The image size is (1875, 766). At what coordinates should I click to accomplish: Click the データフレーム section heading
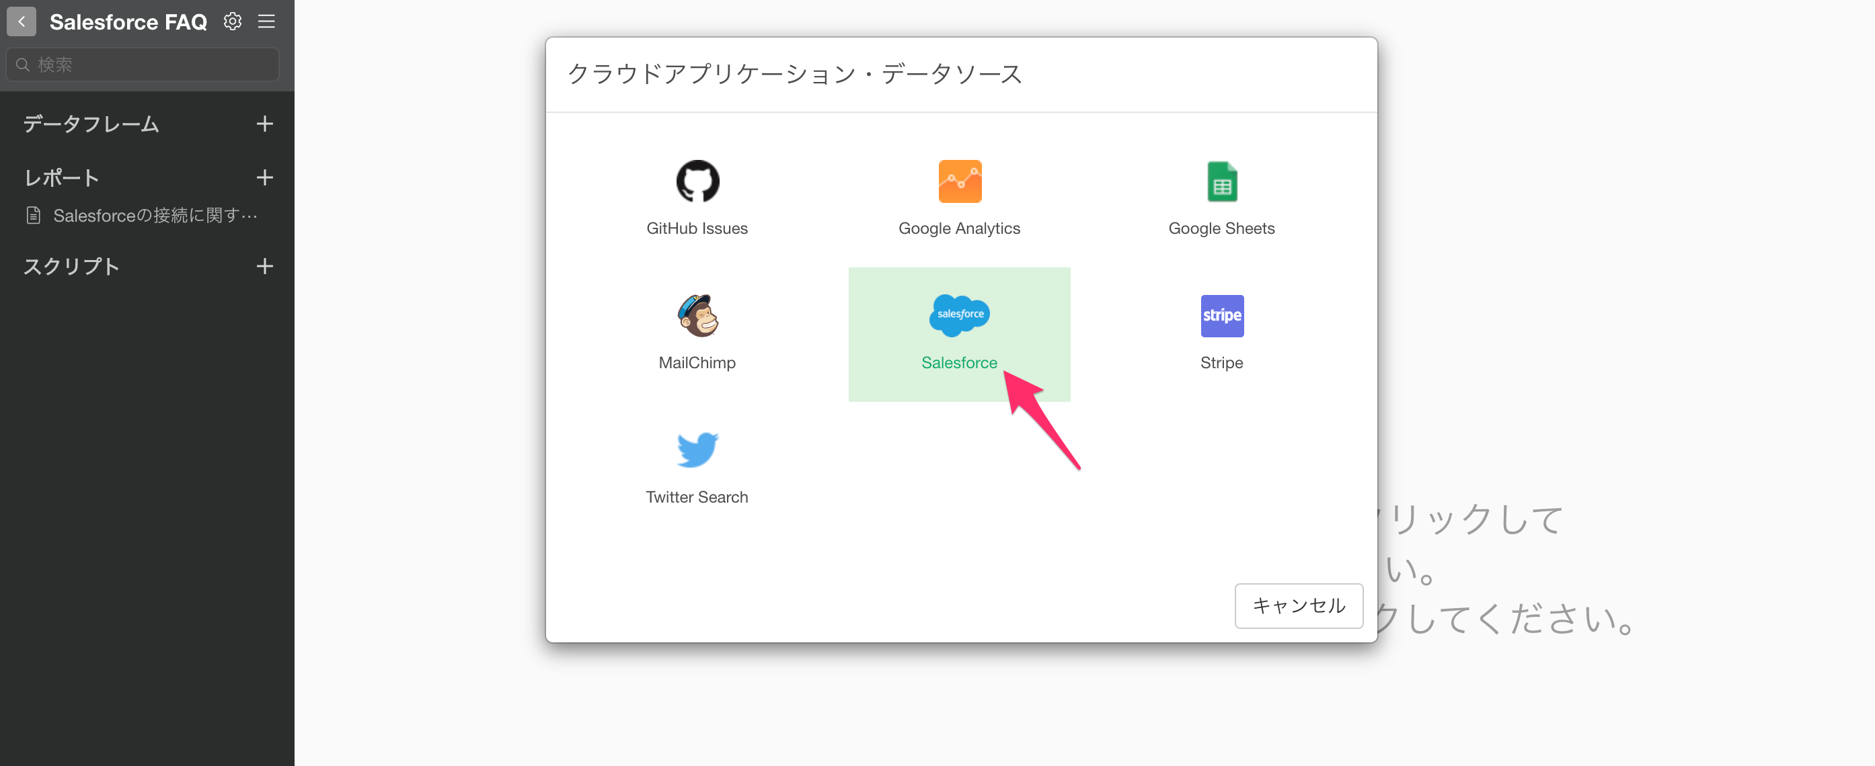click(91, 124)
